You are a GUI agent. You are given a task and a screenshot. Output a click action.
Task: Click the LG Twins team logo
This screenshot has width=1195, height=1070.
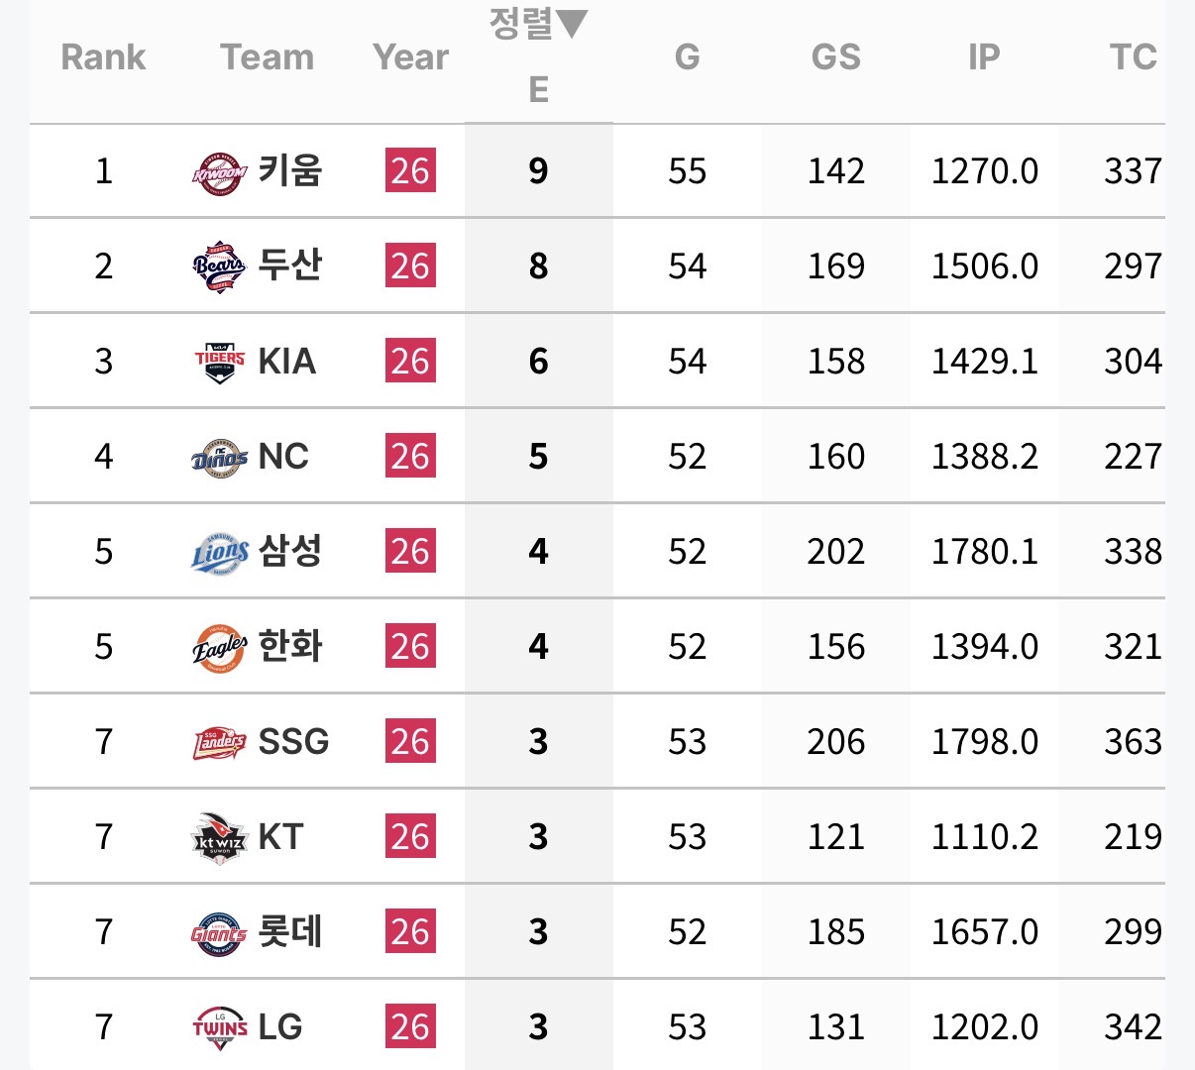click(x=219, y=1027)
